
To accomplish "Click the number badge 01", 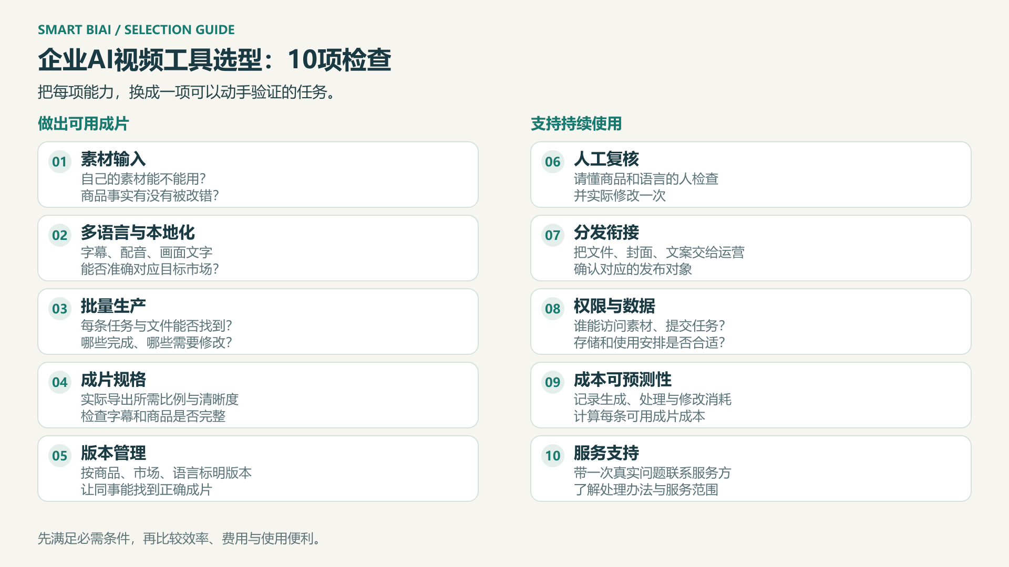I will 60,162.
